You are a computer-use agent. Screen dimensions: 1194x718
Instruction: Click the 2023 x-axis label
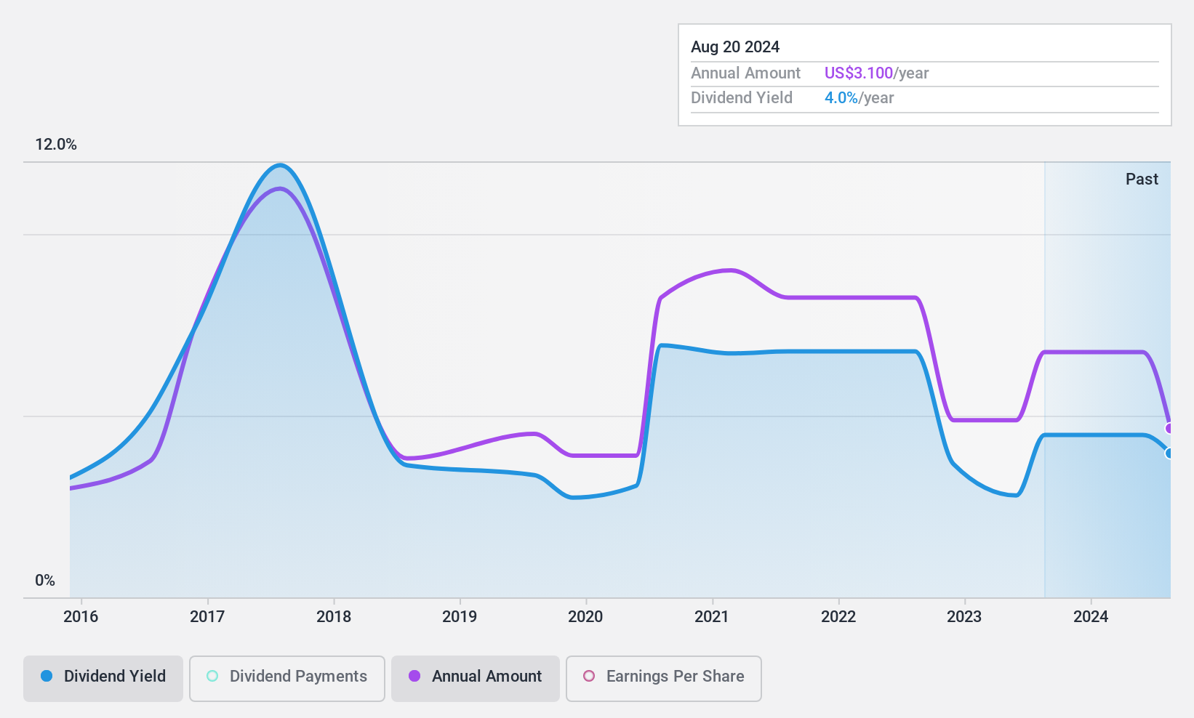964,617
